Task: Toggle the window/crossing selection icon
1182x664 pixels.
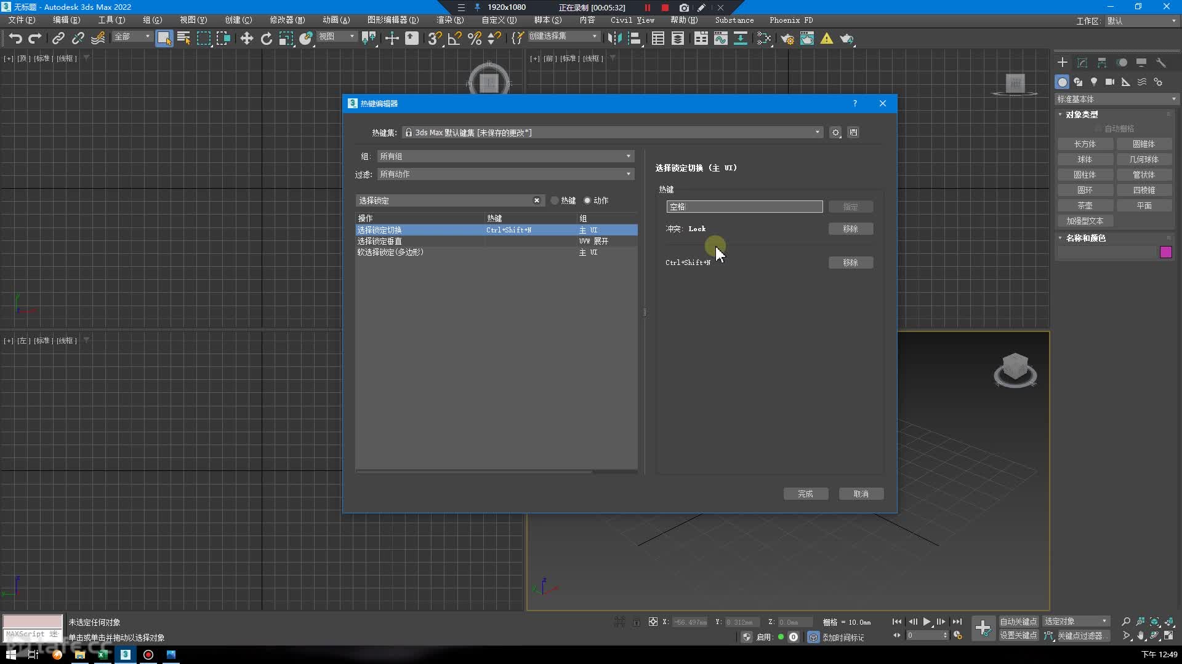Action: (223, 38)
